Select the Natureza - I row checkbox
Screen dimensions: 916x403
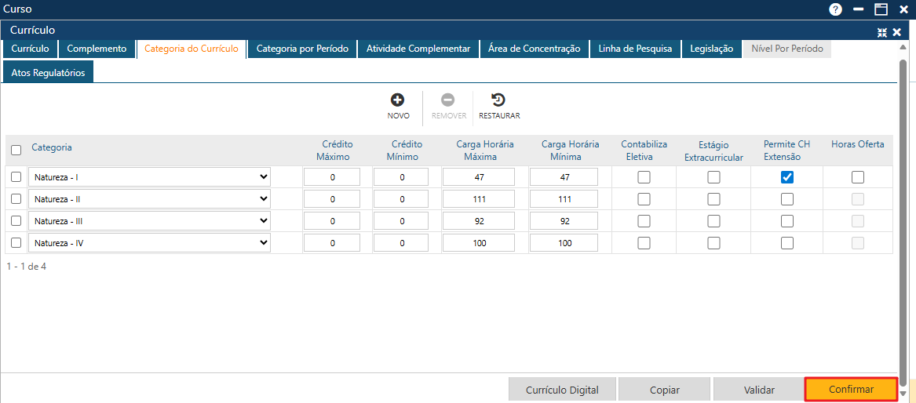(16, 176)
